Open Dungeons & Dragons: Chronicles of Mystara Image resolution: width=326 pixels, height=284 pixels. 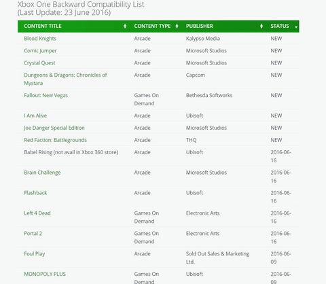point(65,79)
